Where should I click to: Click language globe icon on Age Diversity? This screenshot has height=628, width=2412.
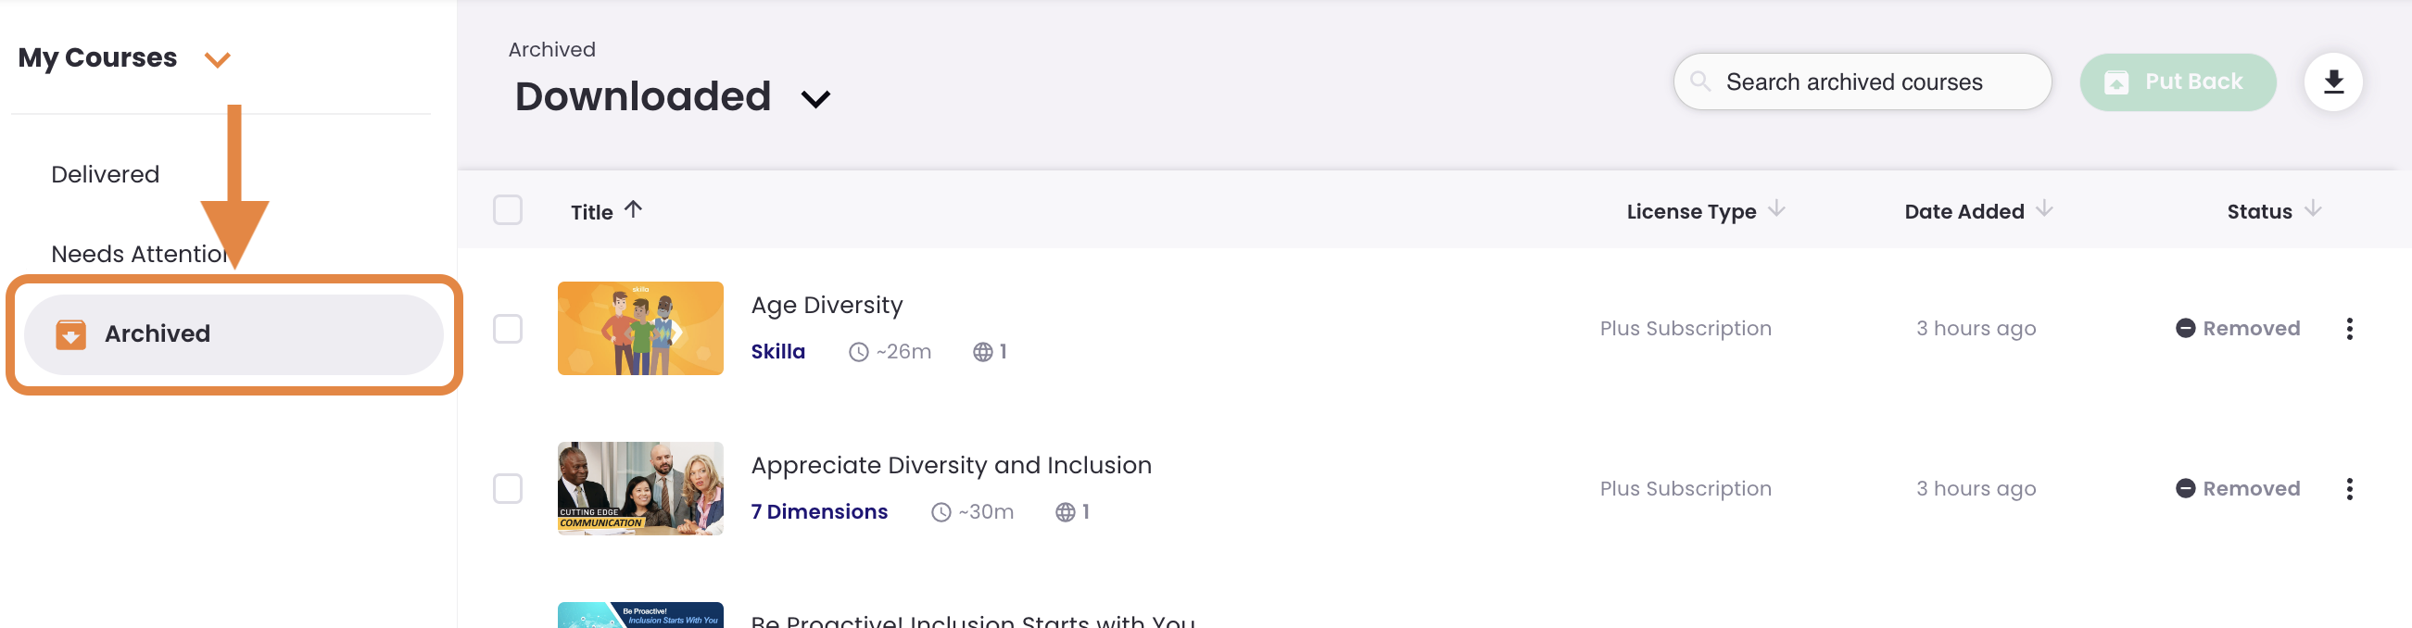click(x=982, y=352)
